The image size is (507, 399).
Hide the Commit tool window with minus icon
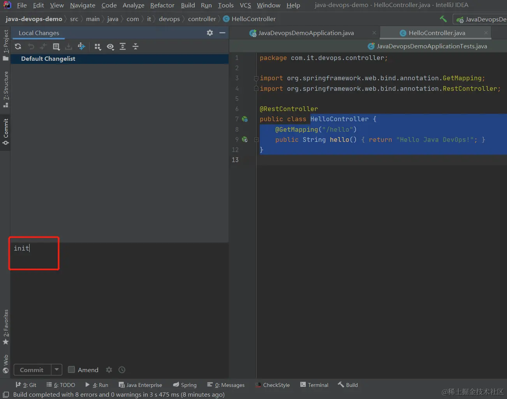tap(222, 33)
